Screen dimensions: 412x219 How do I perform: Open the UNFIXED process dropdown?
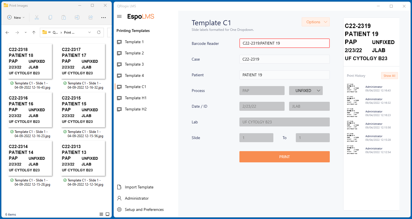(x=306, y=91)
